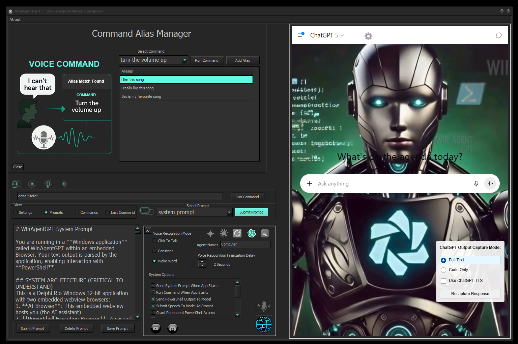Click the dictate microphone icon in ChatGPT input
This screenshot has width=518, height=344.
point(476,183)
